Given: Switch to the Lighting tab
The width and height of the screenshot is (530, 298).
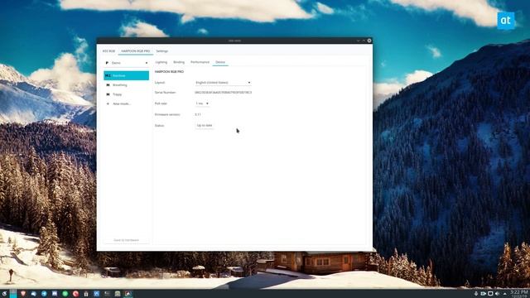Looking at the screenshot, I should pyautogui.click(x=161, y=62).
